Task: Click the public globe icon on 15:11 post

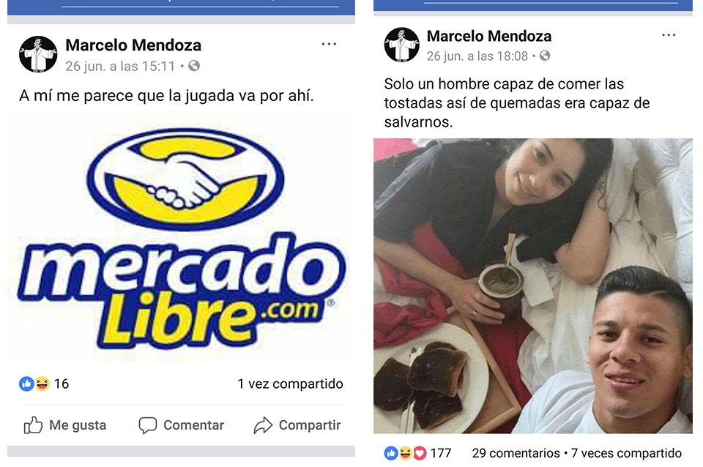Action: (x=193, y=66)
